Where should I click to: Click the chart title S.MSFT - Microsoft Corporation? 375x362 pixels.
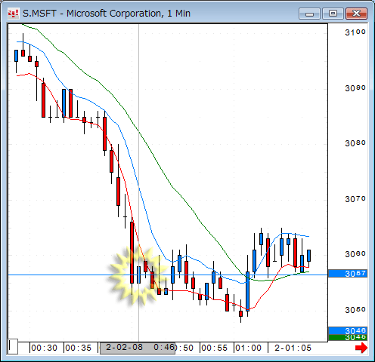[x=92, y=14]
